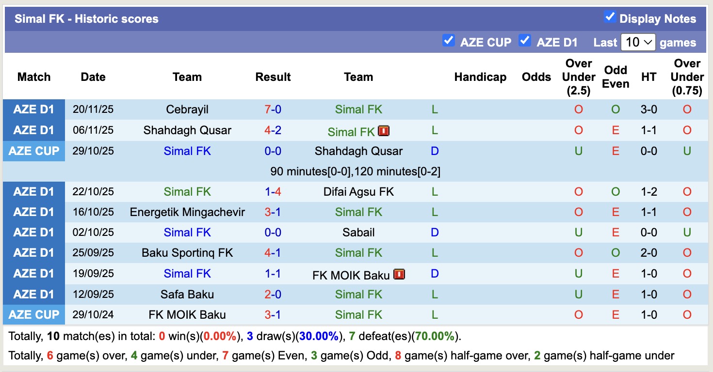Viewport: 713px width, 372px height.
Task: Uncheck the AZE CUP filter checkbox
Action: point(449,41)
